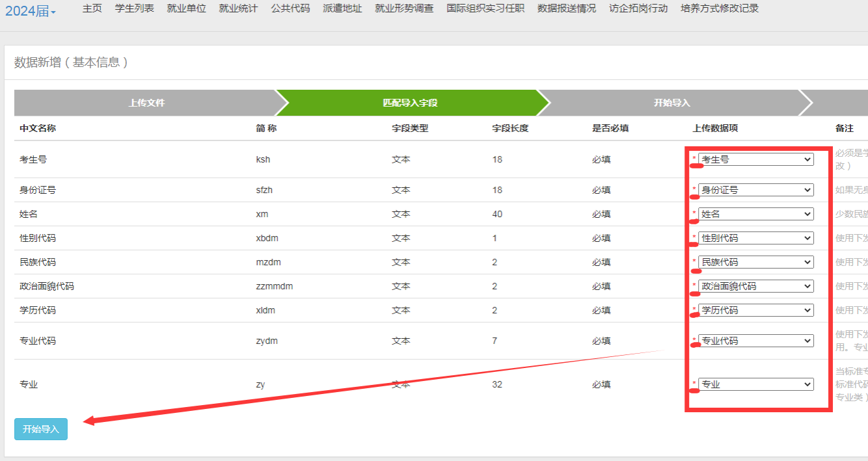Open 学生列表 menu item

pos(134,8)
